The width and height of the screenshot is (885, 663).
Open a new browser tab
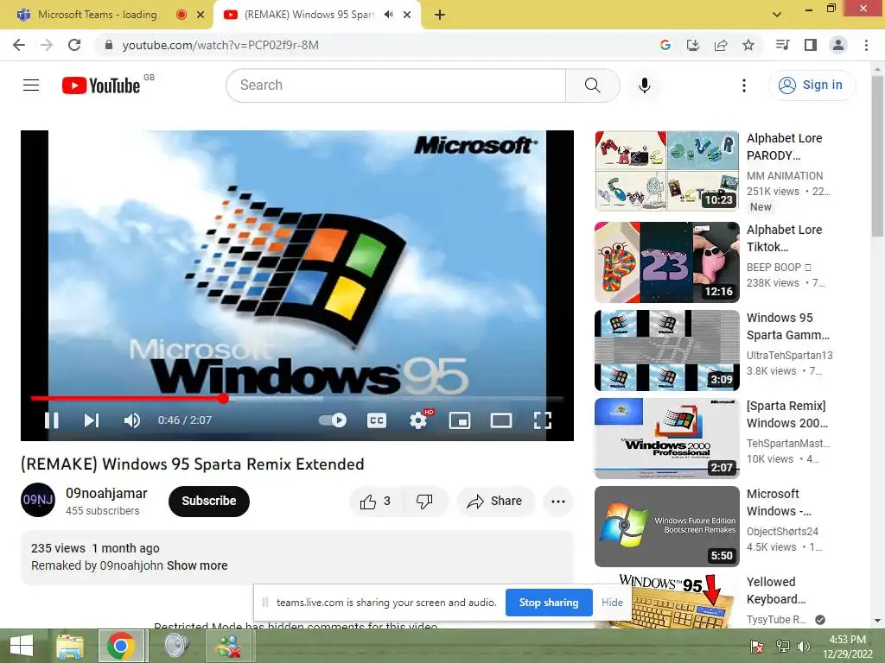[440, 15]
